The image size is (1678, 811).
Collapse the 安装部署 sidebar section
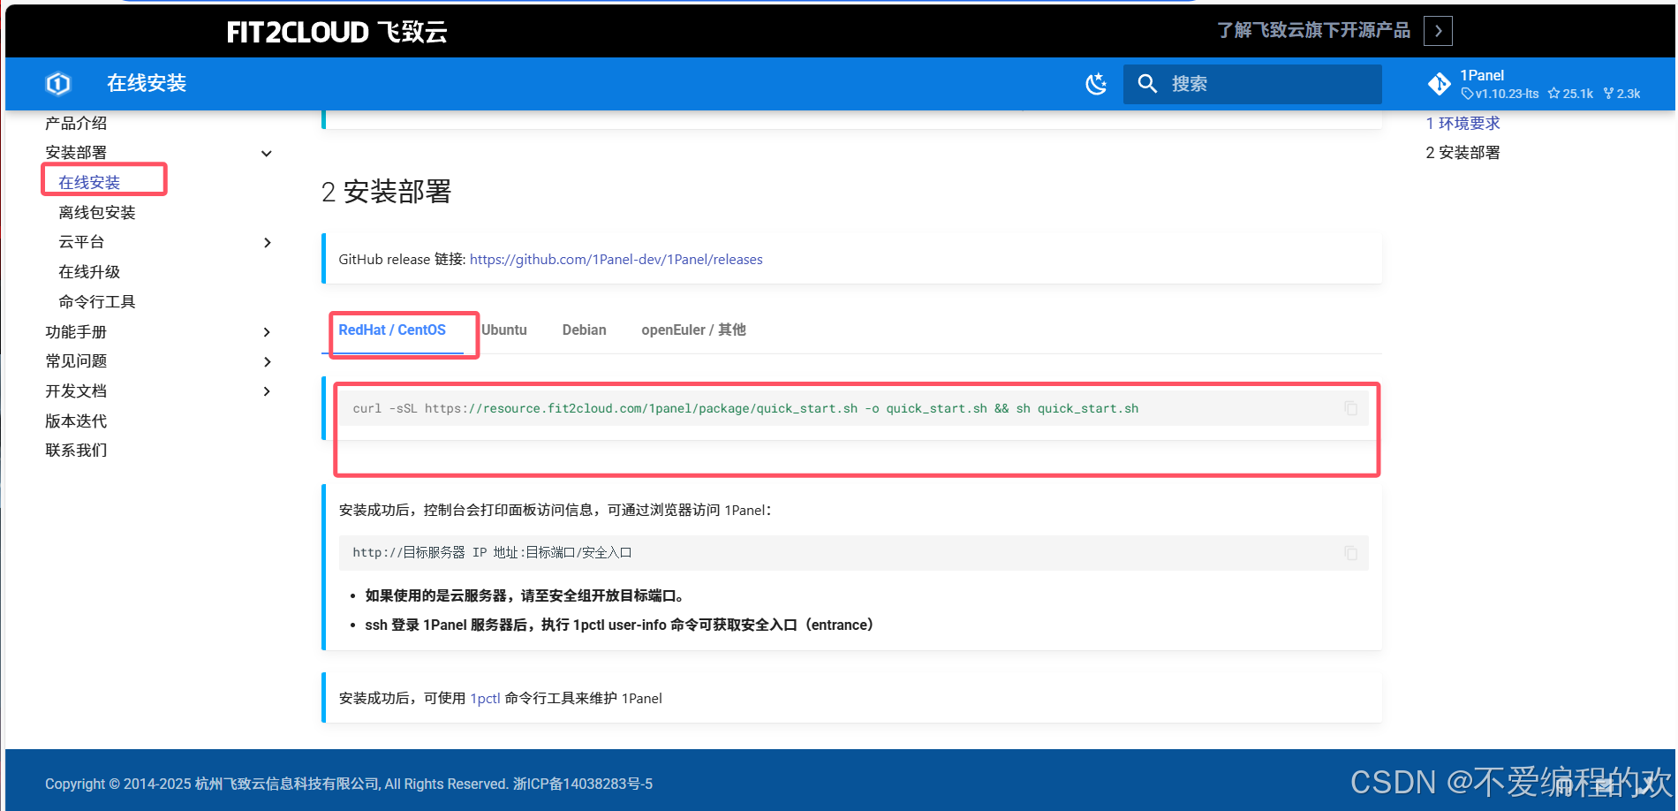click(x=267, y=153)
